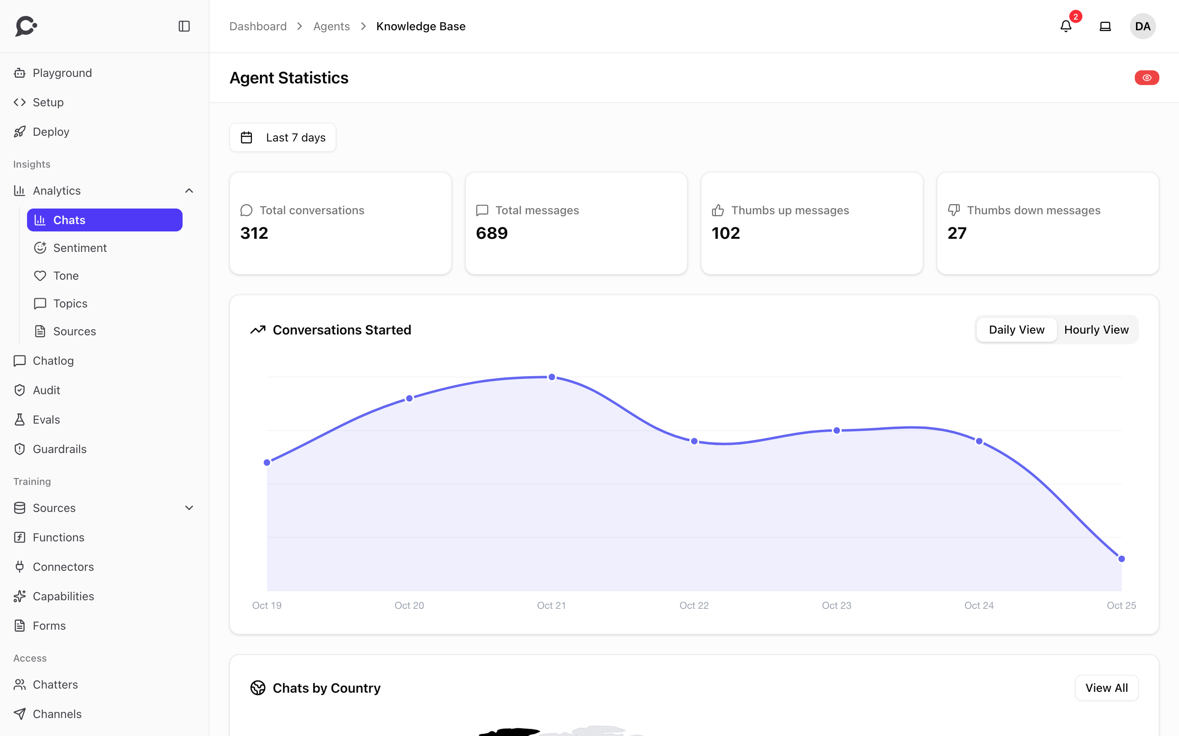Screen dimensions: 1179x736
Task: Click the Training Sources database icon
Action: click(20, 508)
